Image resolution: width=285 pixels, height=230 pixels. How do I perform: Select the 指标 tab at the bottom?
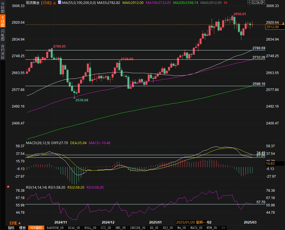click(11, 228)
